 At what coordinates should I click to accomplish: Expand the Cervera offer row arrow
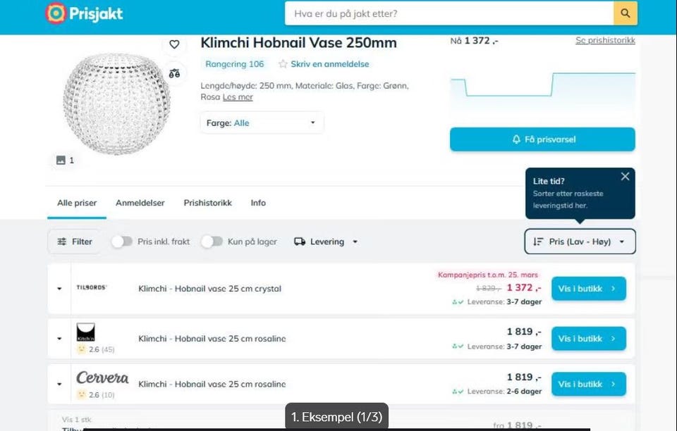[x=59, y=384]
